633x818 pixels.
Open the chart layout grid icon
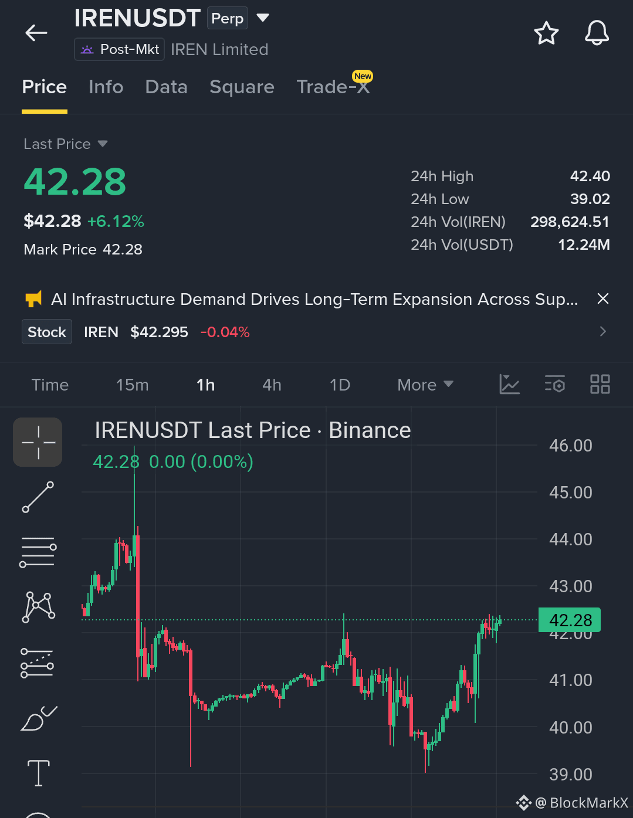pyautogui.click(x=600, y=385)
